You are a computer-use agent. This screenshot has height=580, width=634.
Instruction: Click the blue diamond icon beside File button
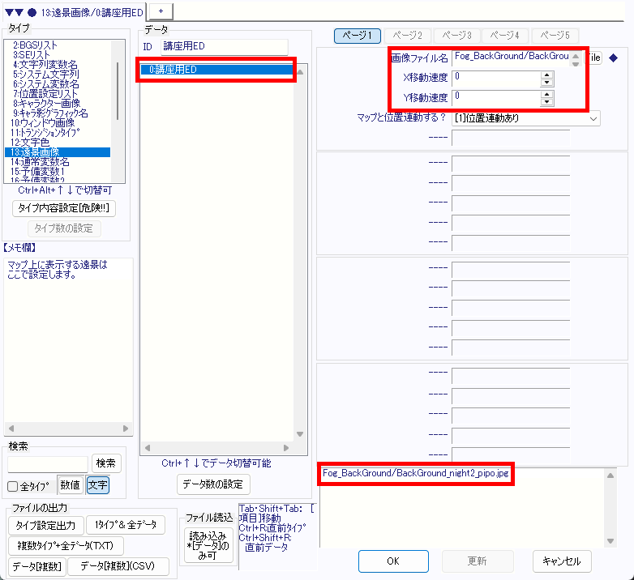(613, 58)
